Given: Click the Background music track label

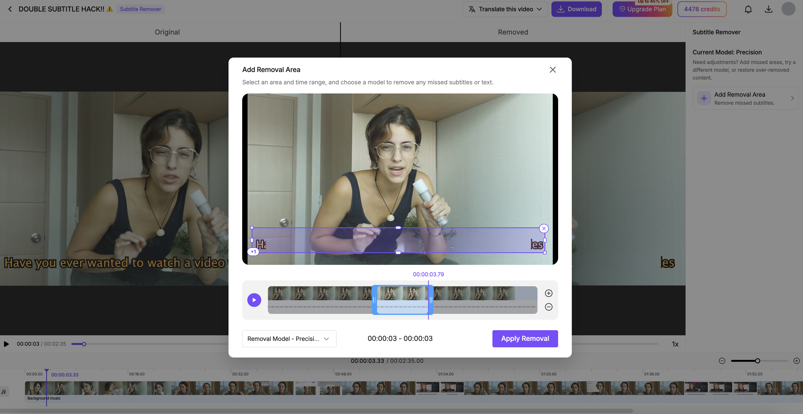Looking at the screenshot, I should [x=44, y=398].
